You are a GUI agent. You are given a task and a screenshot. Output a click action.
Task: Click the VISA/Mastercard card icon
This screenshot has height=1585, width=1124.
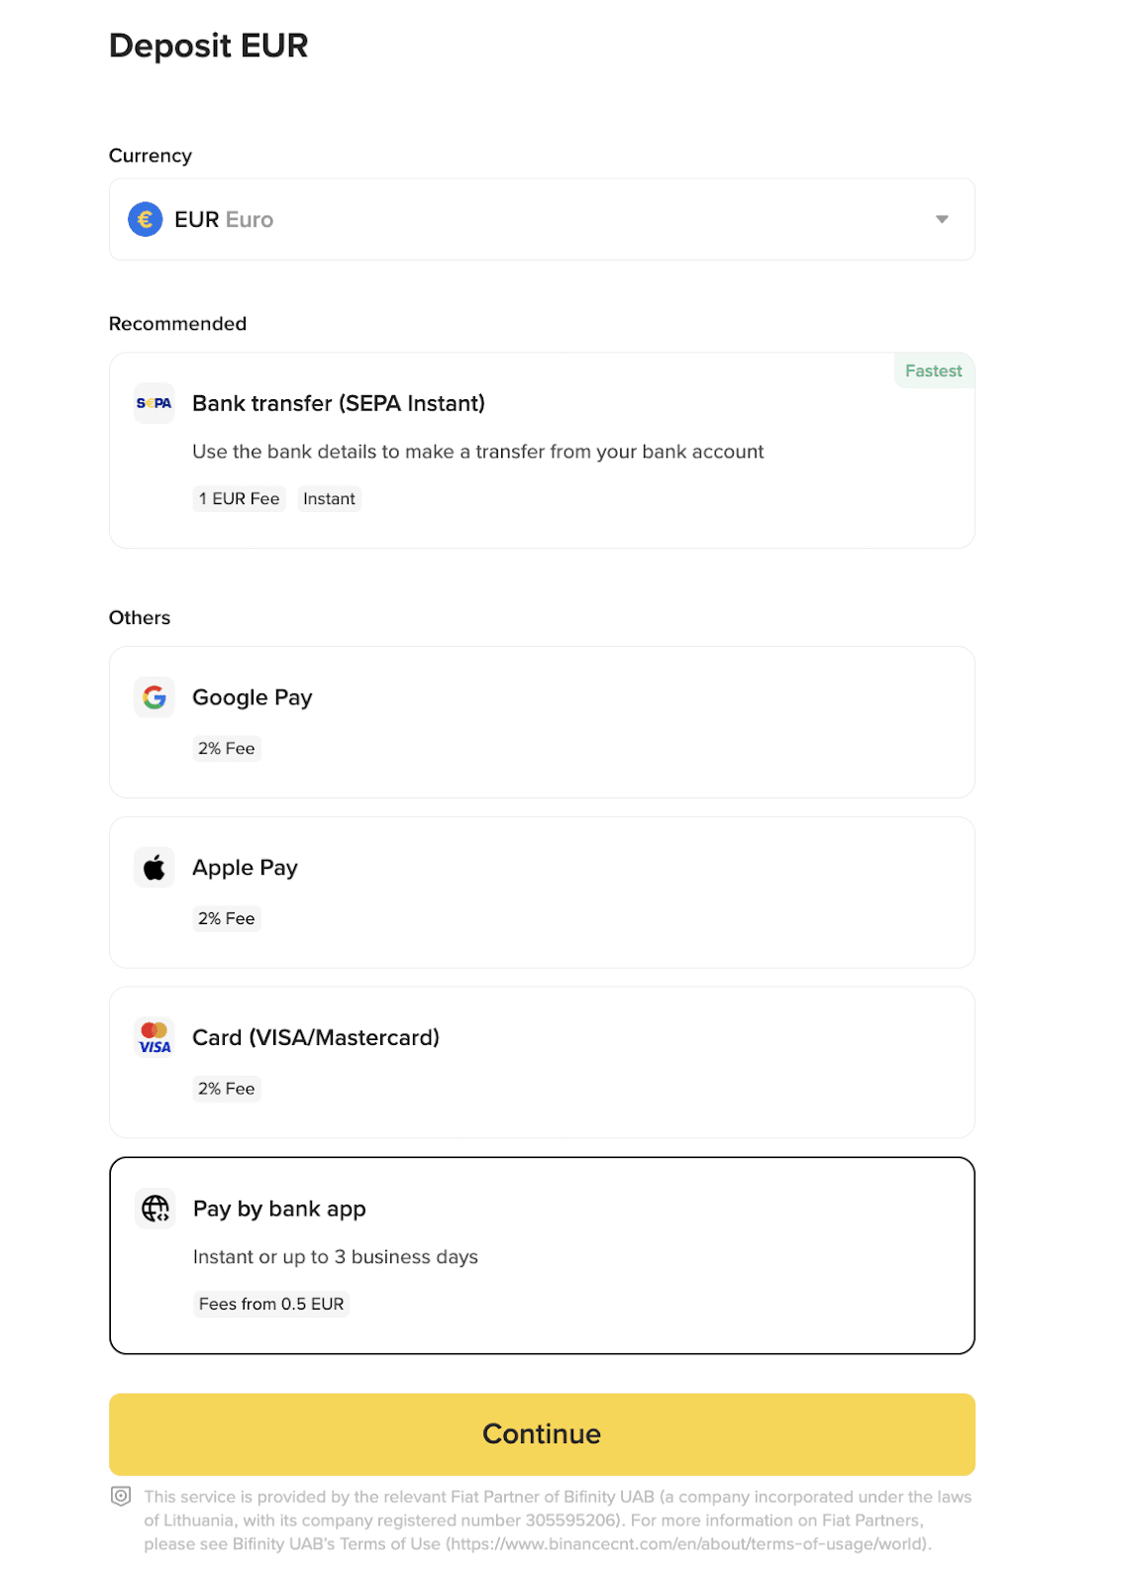coord(153,1038)
